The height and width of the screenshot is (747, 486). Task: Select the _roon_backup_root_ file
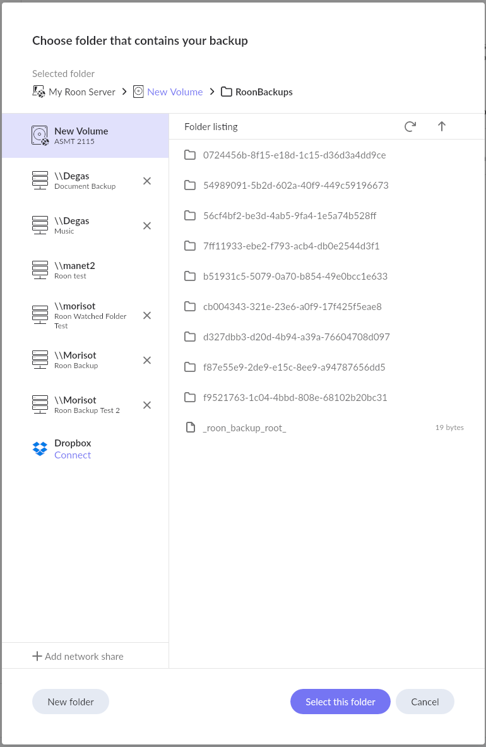click(324, 428)
